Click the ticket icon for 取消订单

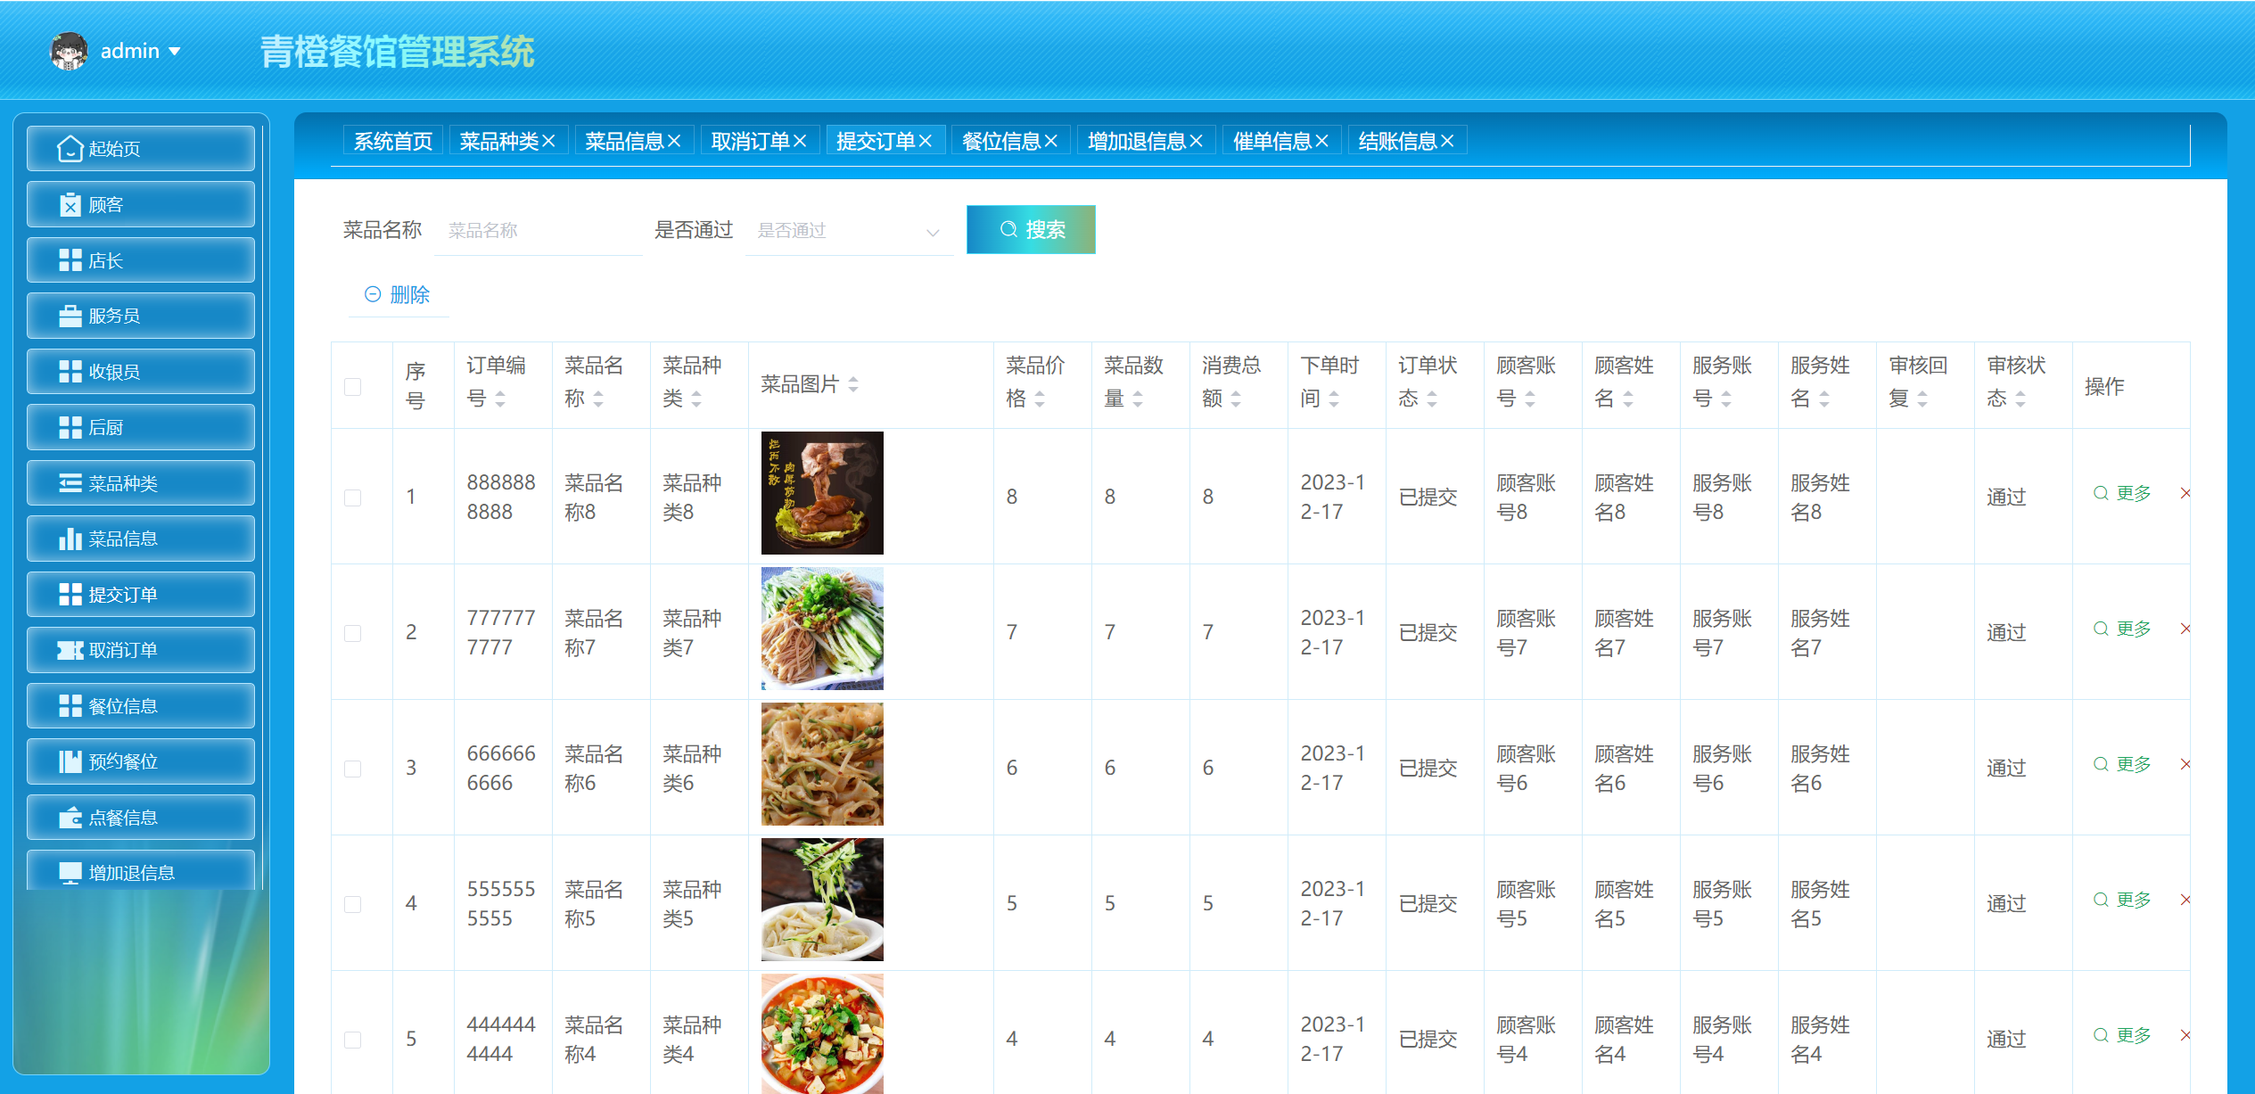(70, 651)
